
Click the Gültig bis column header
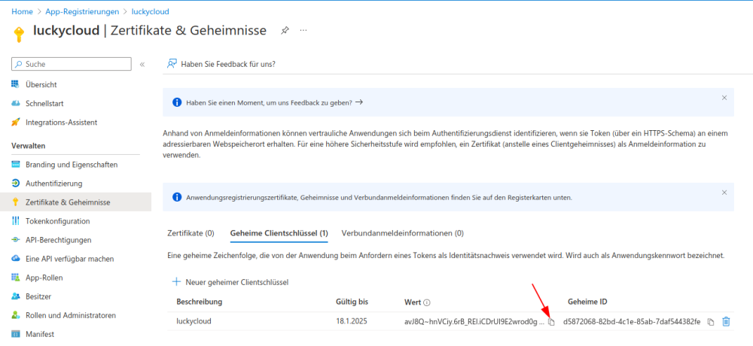tap(352, 302)
